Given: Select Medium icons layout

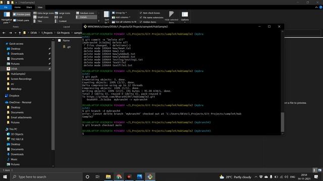Looking at the screenshot, I should pyautogui.click(x=85, y=13).
